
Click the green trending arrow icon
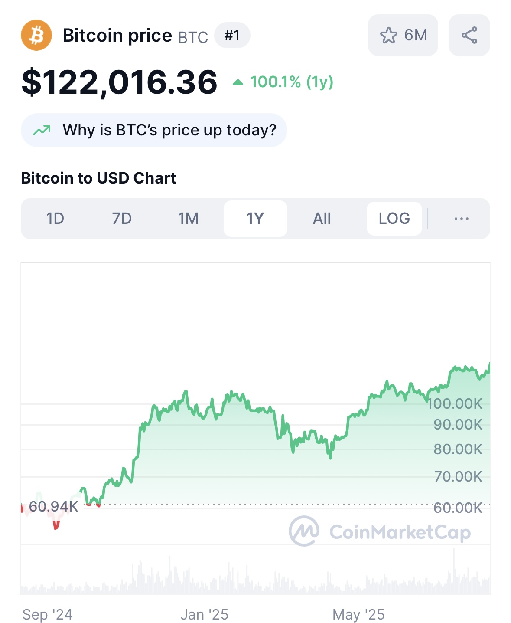point(42,130)
